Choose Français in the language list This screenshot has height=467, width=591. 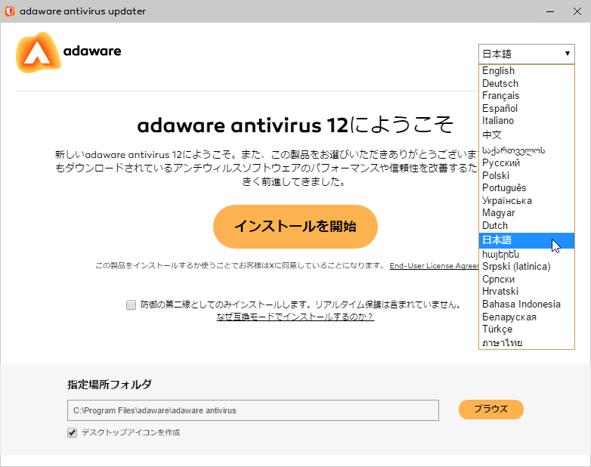point(526,96)
